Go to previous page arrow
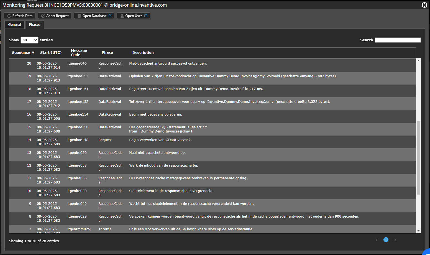Viewport: 430px width, 255px height. pos(377,240)
